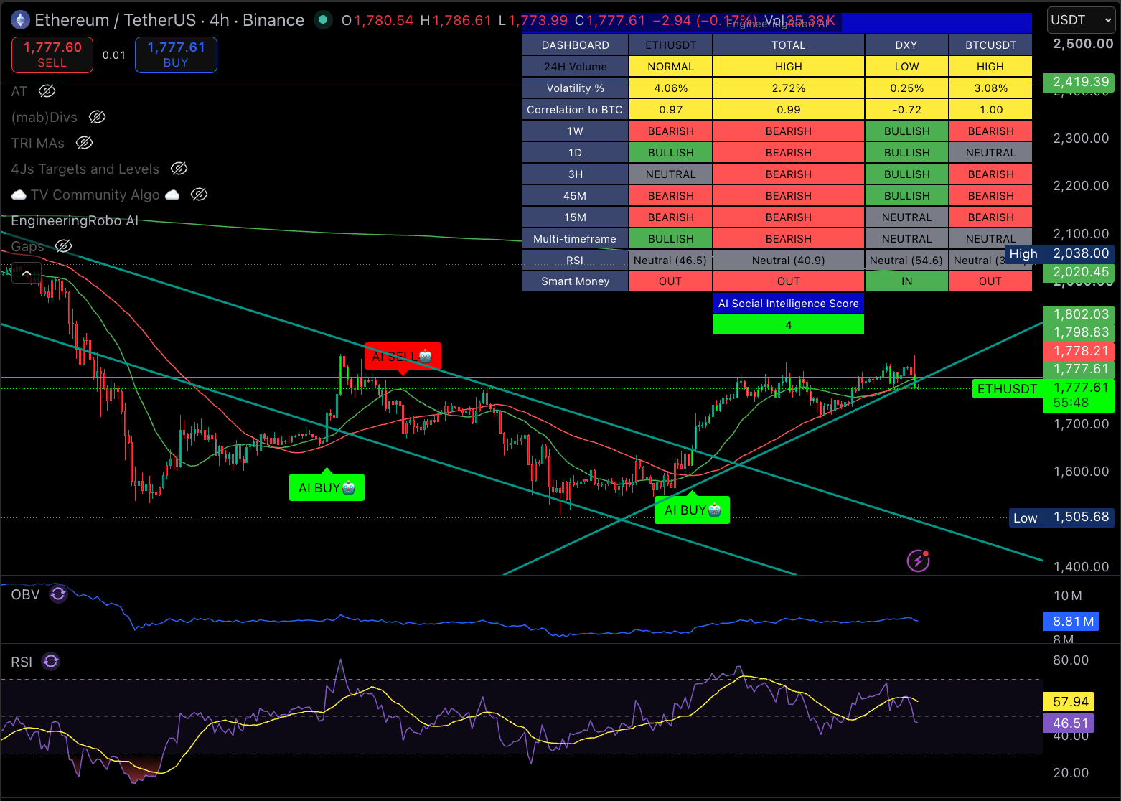Click the yellow RSI 57.94 value tag
Screen dimensions: 1121x801
(1070, 702)
